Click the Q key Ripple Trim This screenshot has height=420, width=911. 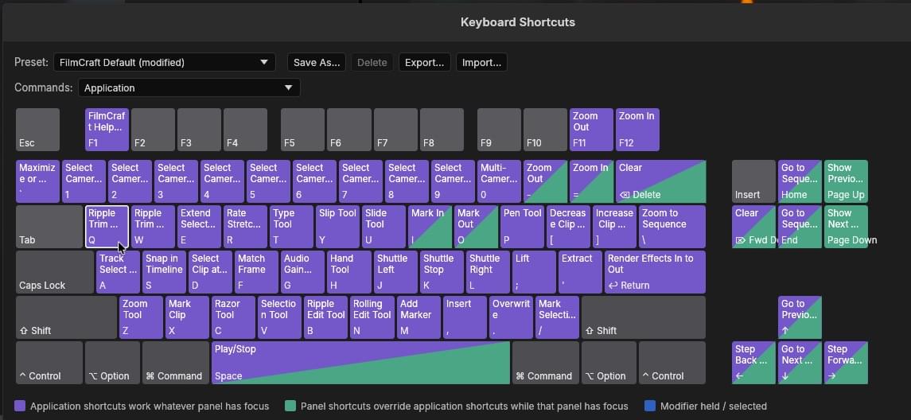(107, 227)
